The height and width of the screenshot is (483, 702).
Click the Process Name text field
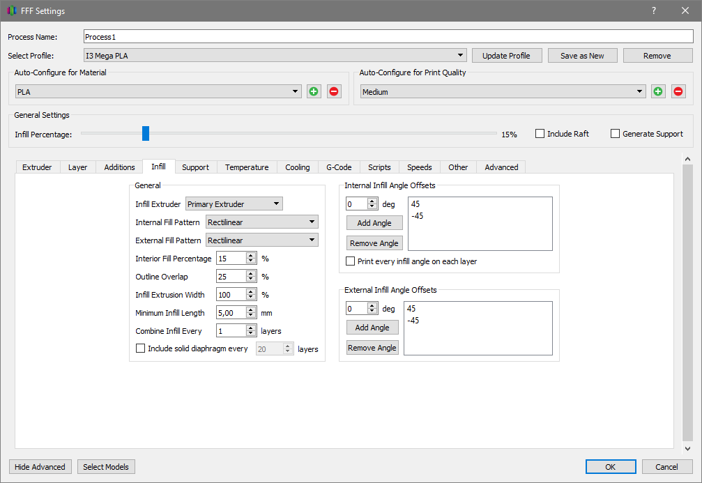click(388, 37)
